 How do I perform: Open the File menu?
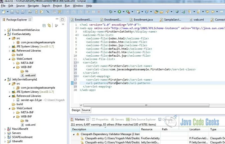pos(3,6)
